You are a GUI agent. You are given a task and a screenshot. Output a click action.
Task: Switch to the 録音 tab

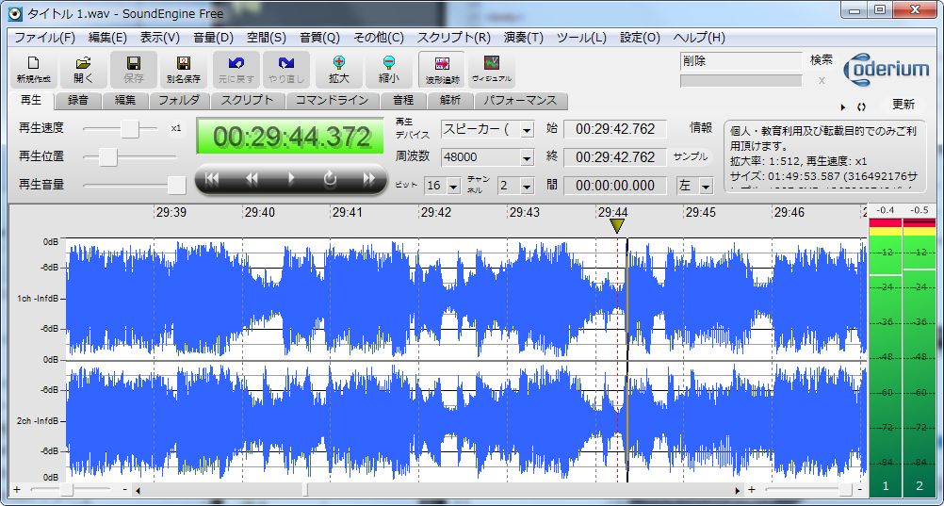pyautogui.click(x=78, y=101)
